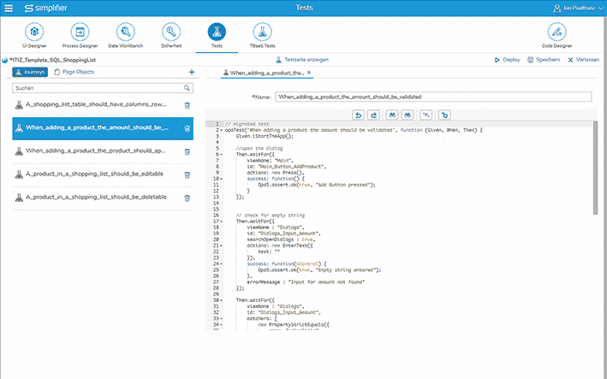Click code comment "//open the dialog"
The width and height of the screenshot is (607, 379).
pos(259,149)
